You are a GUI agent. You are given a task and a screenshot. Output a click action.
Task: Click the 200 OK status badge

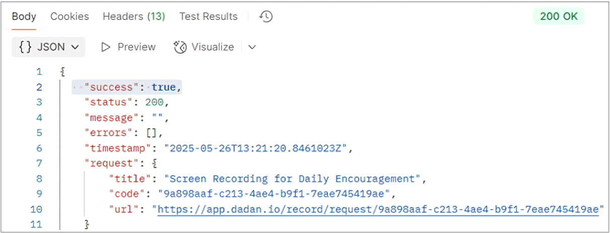pyautogui.click(x=559, y=16)
